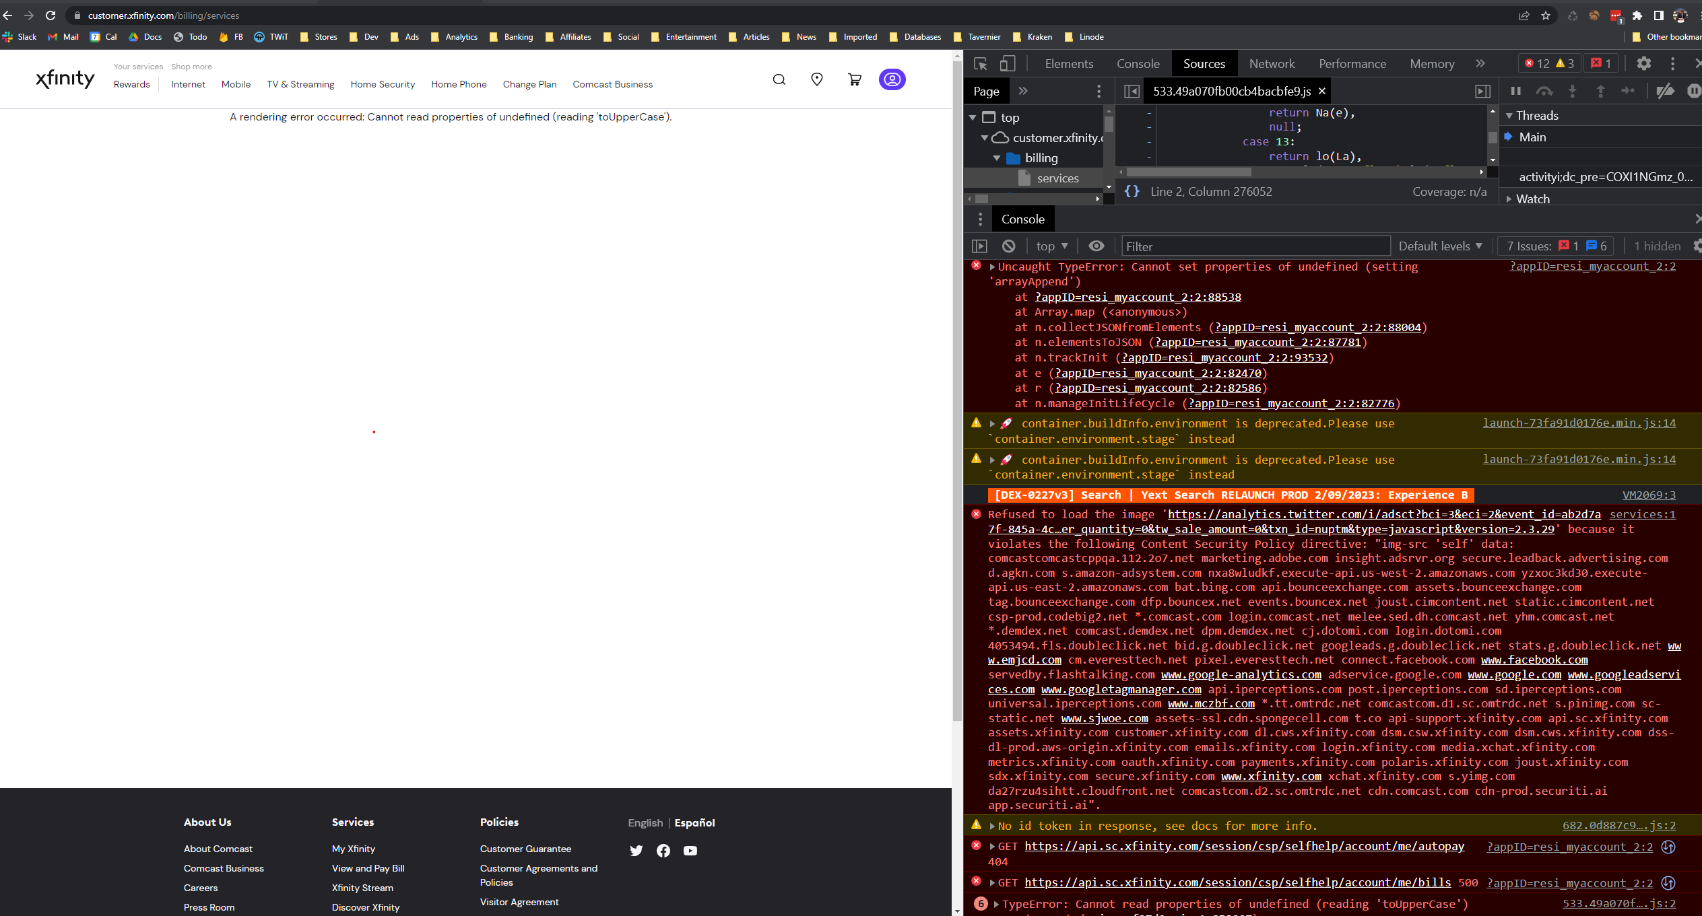This screenshot has width=1702, height=916.
Task: Switch to the Network tab
Action: tap(1272, 63)
